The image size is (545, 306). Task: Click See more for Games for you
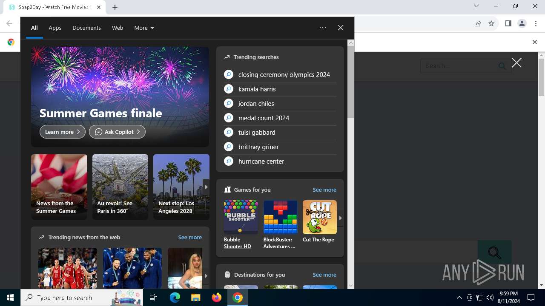click(x=324, y=190)
